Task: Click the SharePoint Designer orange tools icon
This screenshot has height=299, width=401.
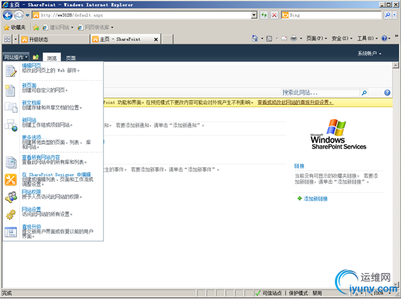Action: point(11,180)
